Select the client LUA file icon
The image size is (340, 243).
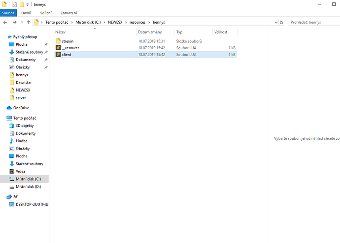point(58,55)
